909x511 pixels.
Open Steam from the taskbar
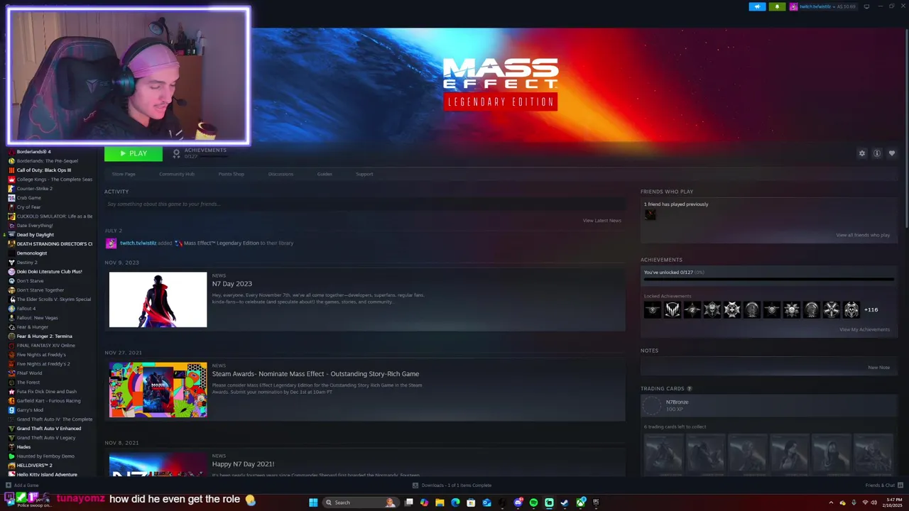pos(565,502)
